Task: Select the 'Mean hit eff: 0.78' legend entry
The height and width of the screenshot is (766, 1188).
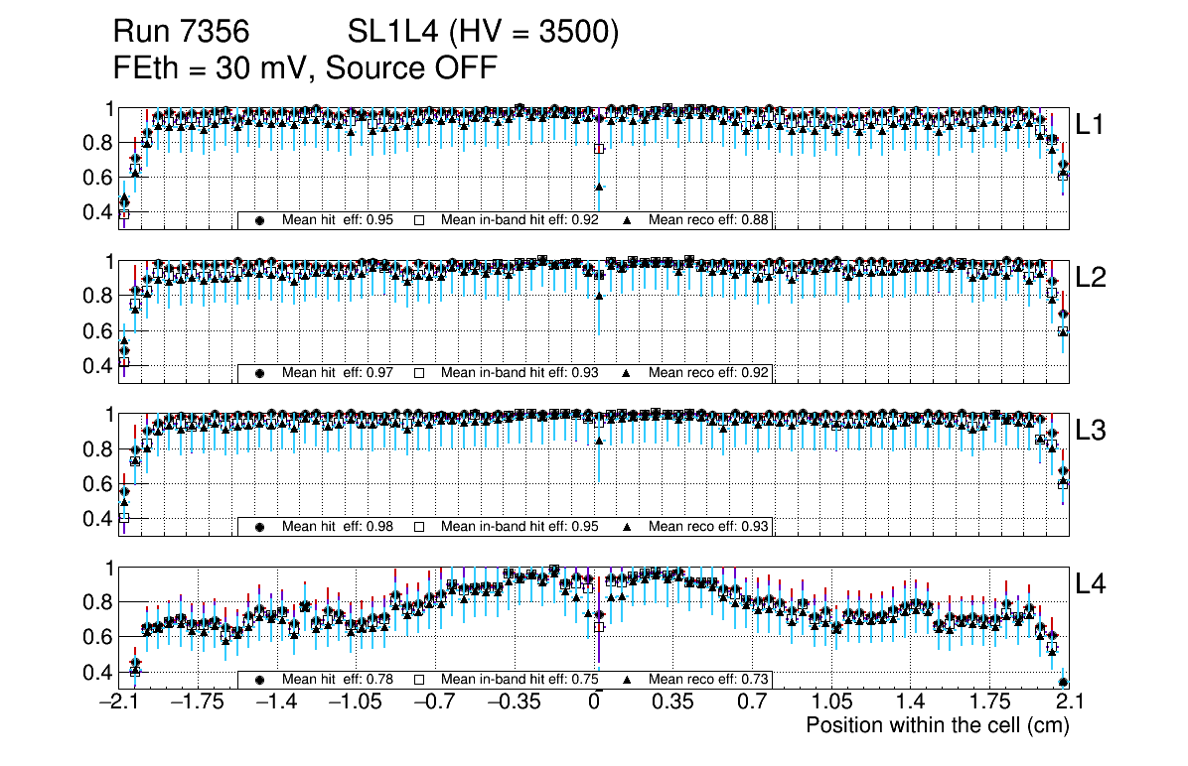Action: coord(332,680)
